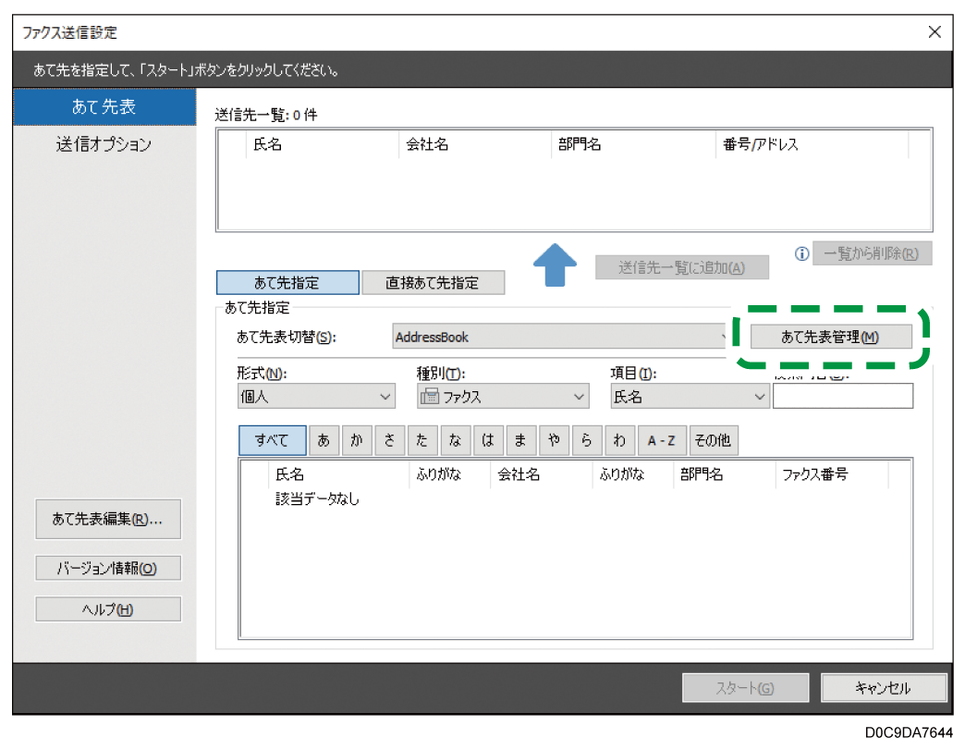
Task: Sort results by ファクス番号 column header
Action: pyautogui.click(x=814, y=474)
